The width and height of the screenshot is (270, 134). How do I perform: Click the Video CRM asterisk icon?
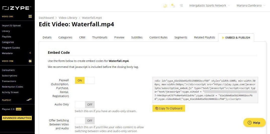point(30,61)
